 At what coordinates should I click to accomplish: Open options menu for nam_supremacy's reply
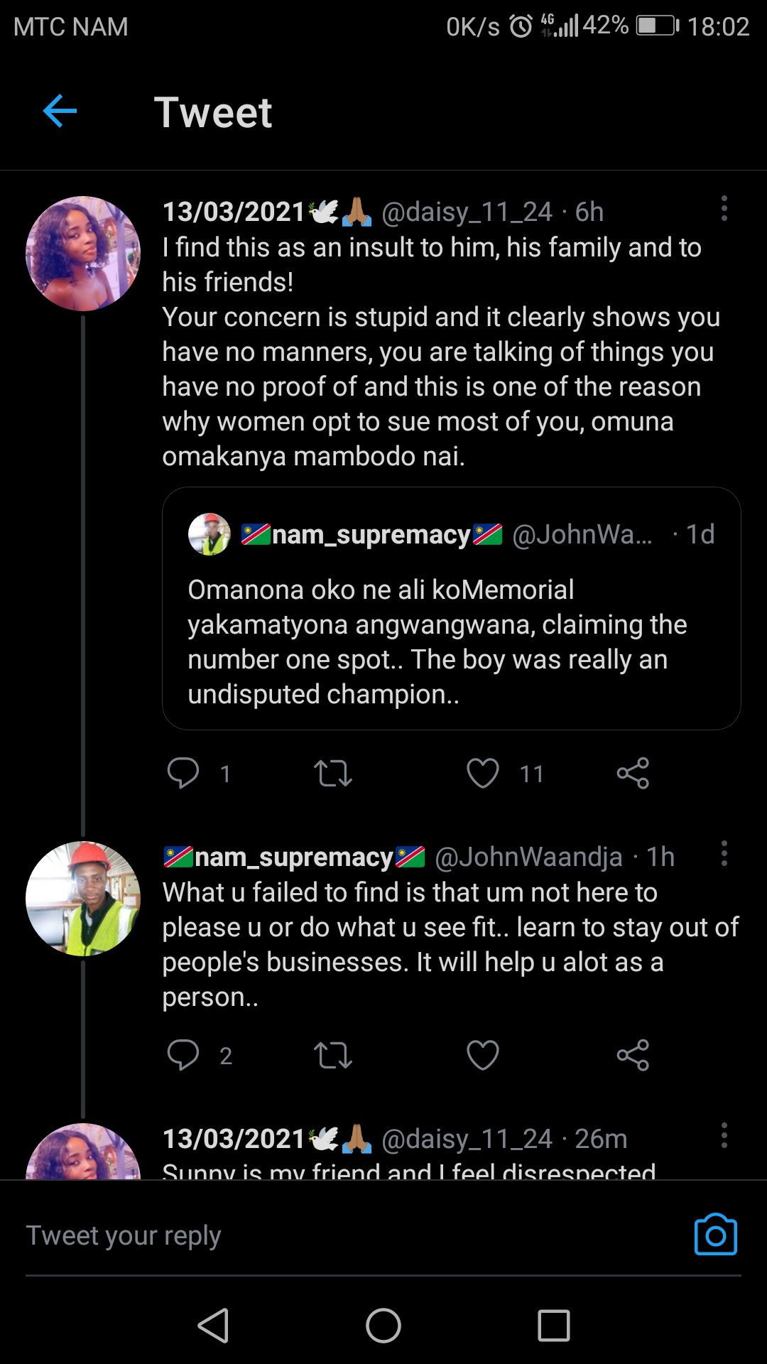click(724, 853)
